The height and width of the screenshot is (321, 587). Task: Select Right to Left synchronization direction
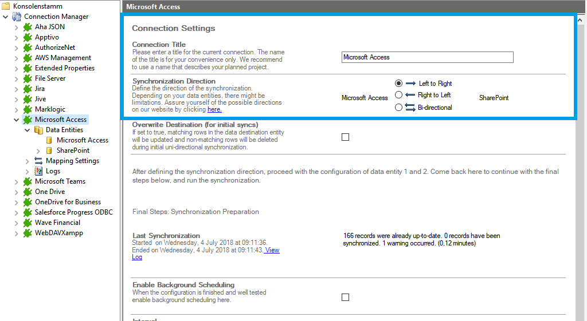[x=399, y=95]
